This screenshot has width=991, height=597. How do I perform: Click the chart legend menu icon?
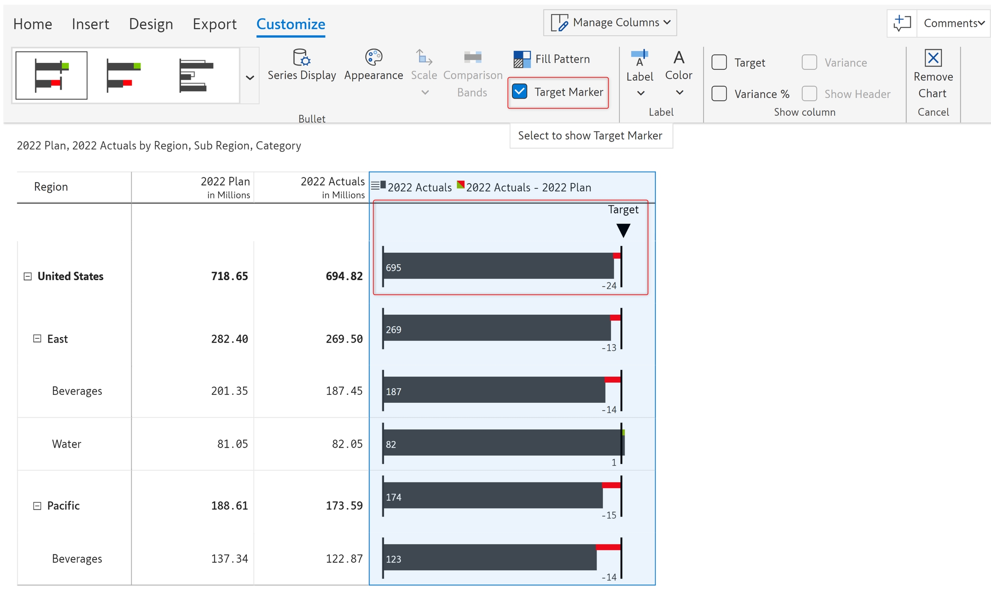tap(375, 186)
